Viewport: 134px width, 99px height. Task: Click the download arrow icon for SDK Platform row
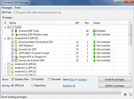(x=94, y=46)
